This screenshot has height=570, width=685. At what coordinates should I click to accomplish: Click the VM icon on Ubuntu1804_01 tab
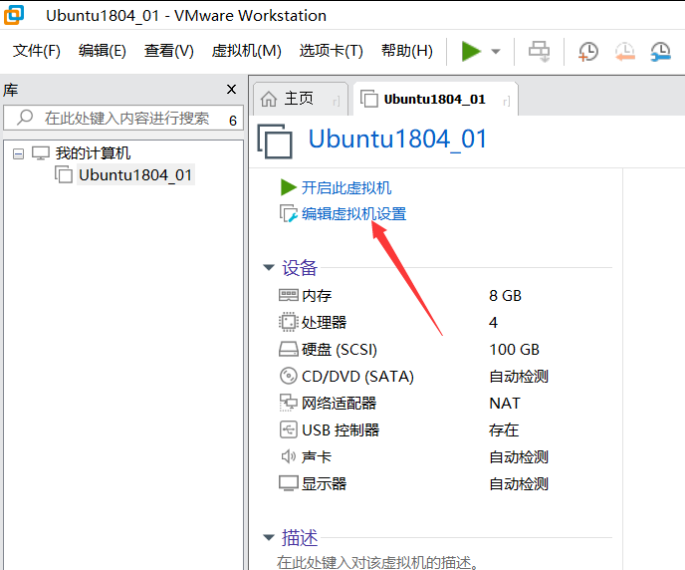[369, 99]
